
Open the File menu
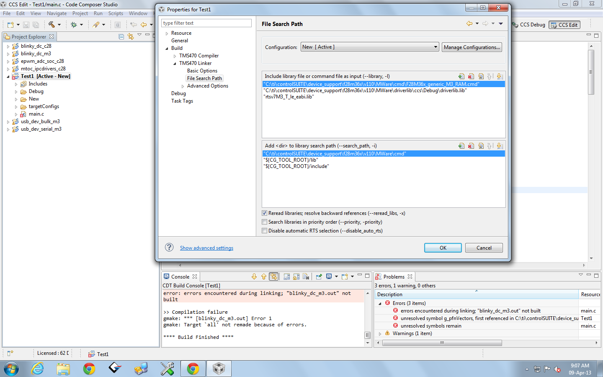tap(7, 13)
